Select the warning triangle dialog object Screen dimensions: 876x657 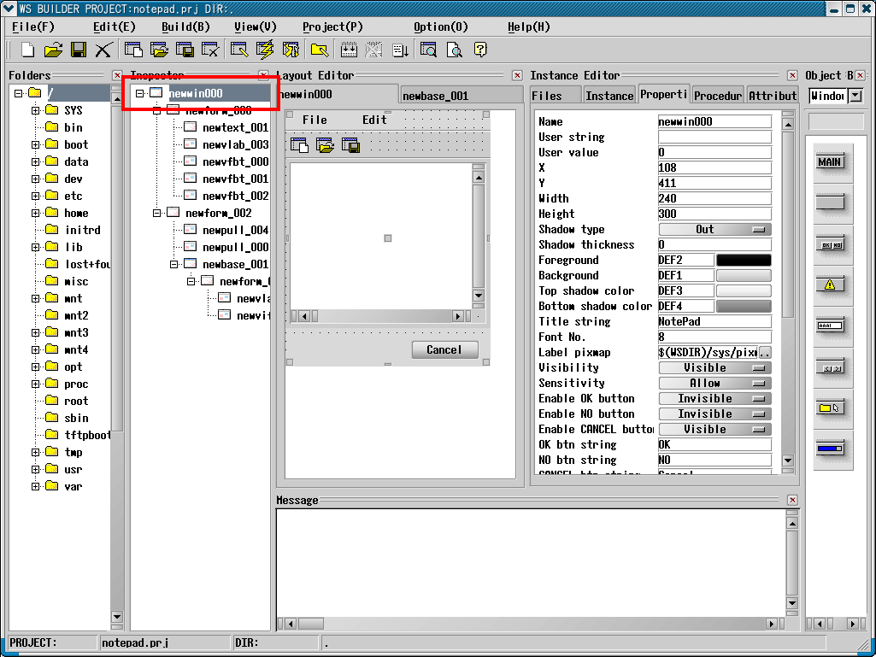click(x=829, y=285)
